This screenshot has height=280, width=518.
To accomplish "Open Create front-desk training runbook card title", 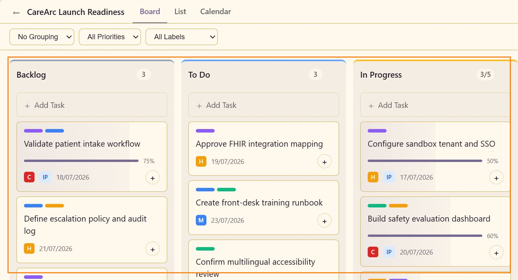I will click(259, 203).
